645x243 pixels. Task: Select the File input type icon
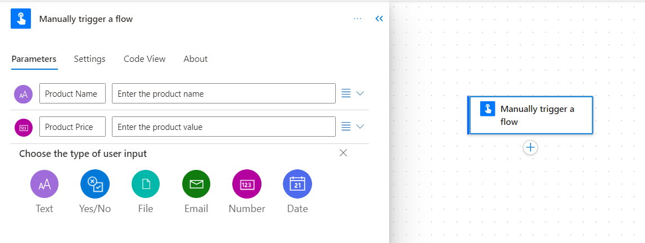pyautogui.click(x=146, y=184)
